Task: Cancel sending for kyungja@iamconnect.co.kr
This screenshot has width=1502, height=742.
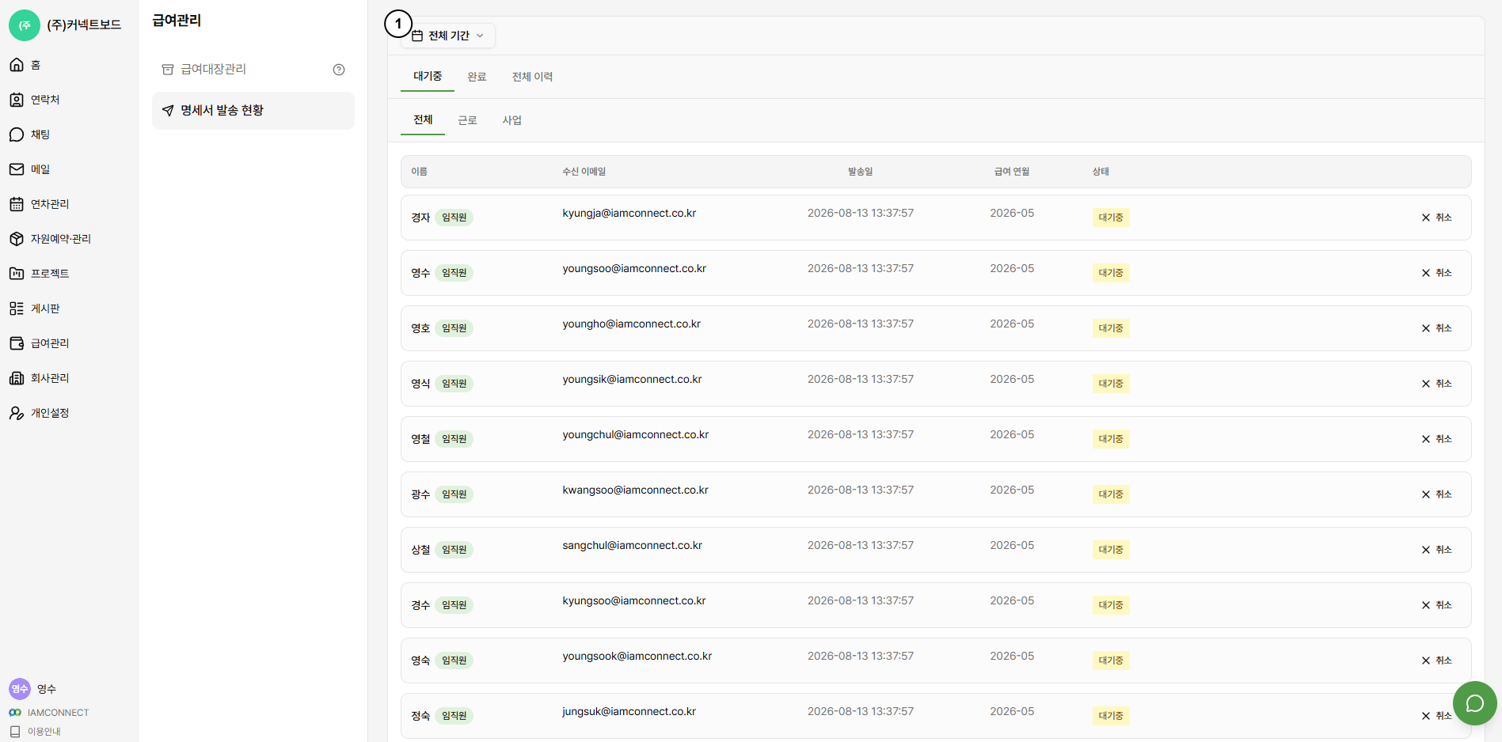Action: (1436, 218)
